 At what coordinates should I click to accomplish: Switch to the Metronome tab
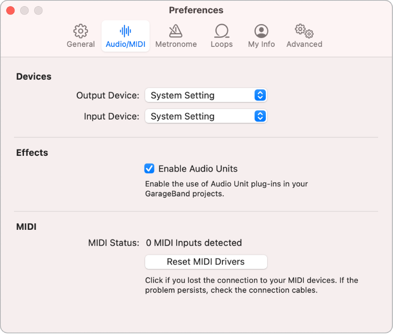(176, 35)
